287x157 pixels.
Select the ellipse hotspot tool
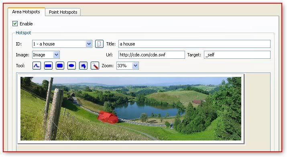coord(71,66)
